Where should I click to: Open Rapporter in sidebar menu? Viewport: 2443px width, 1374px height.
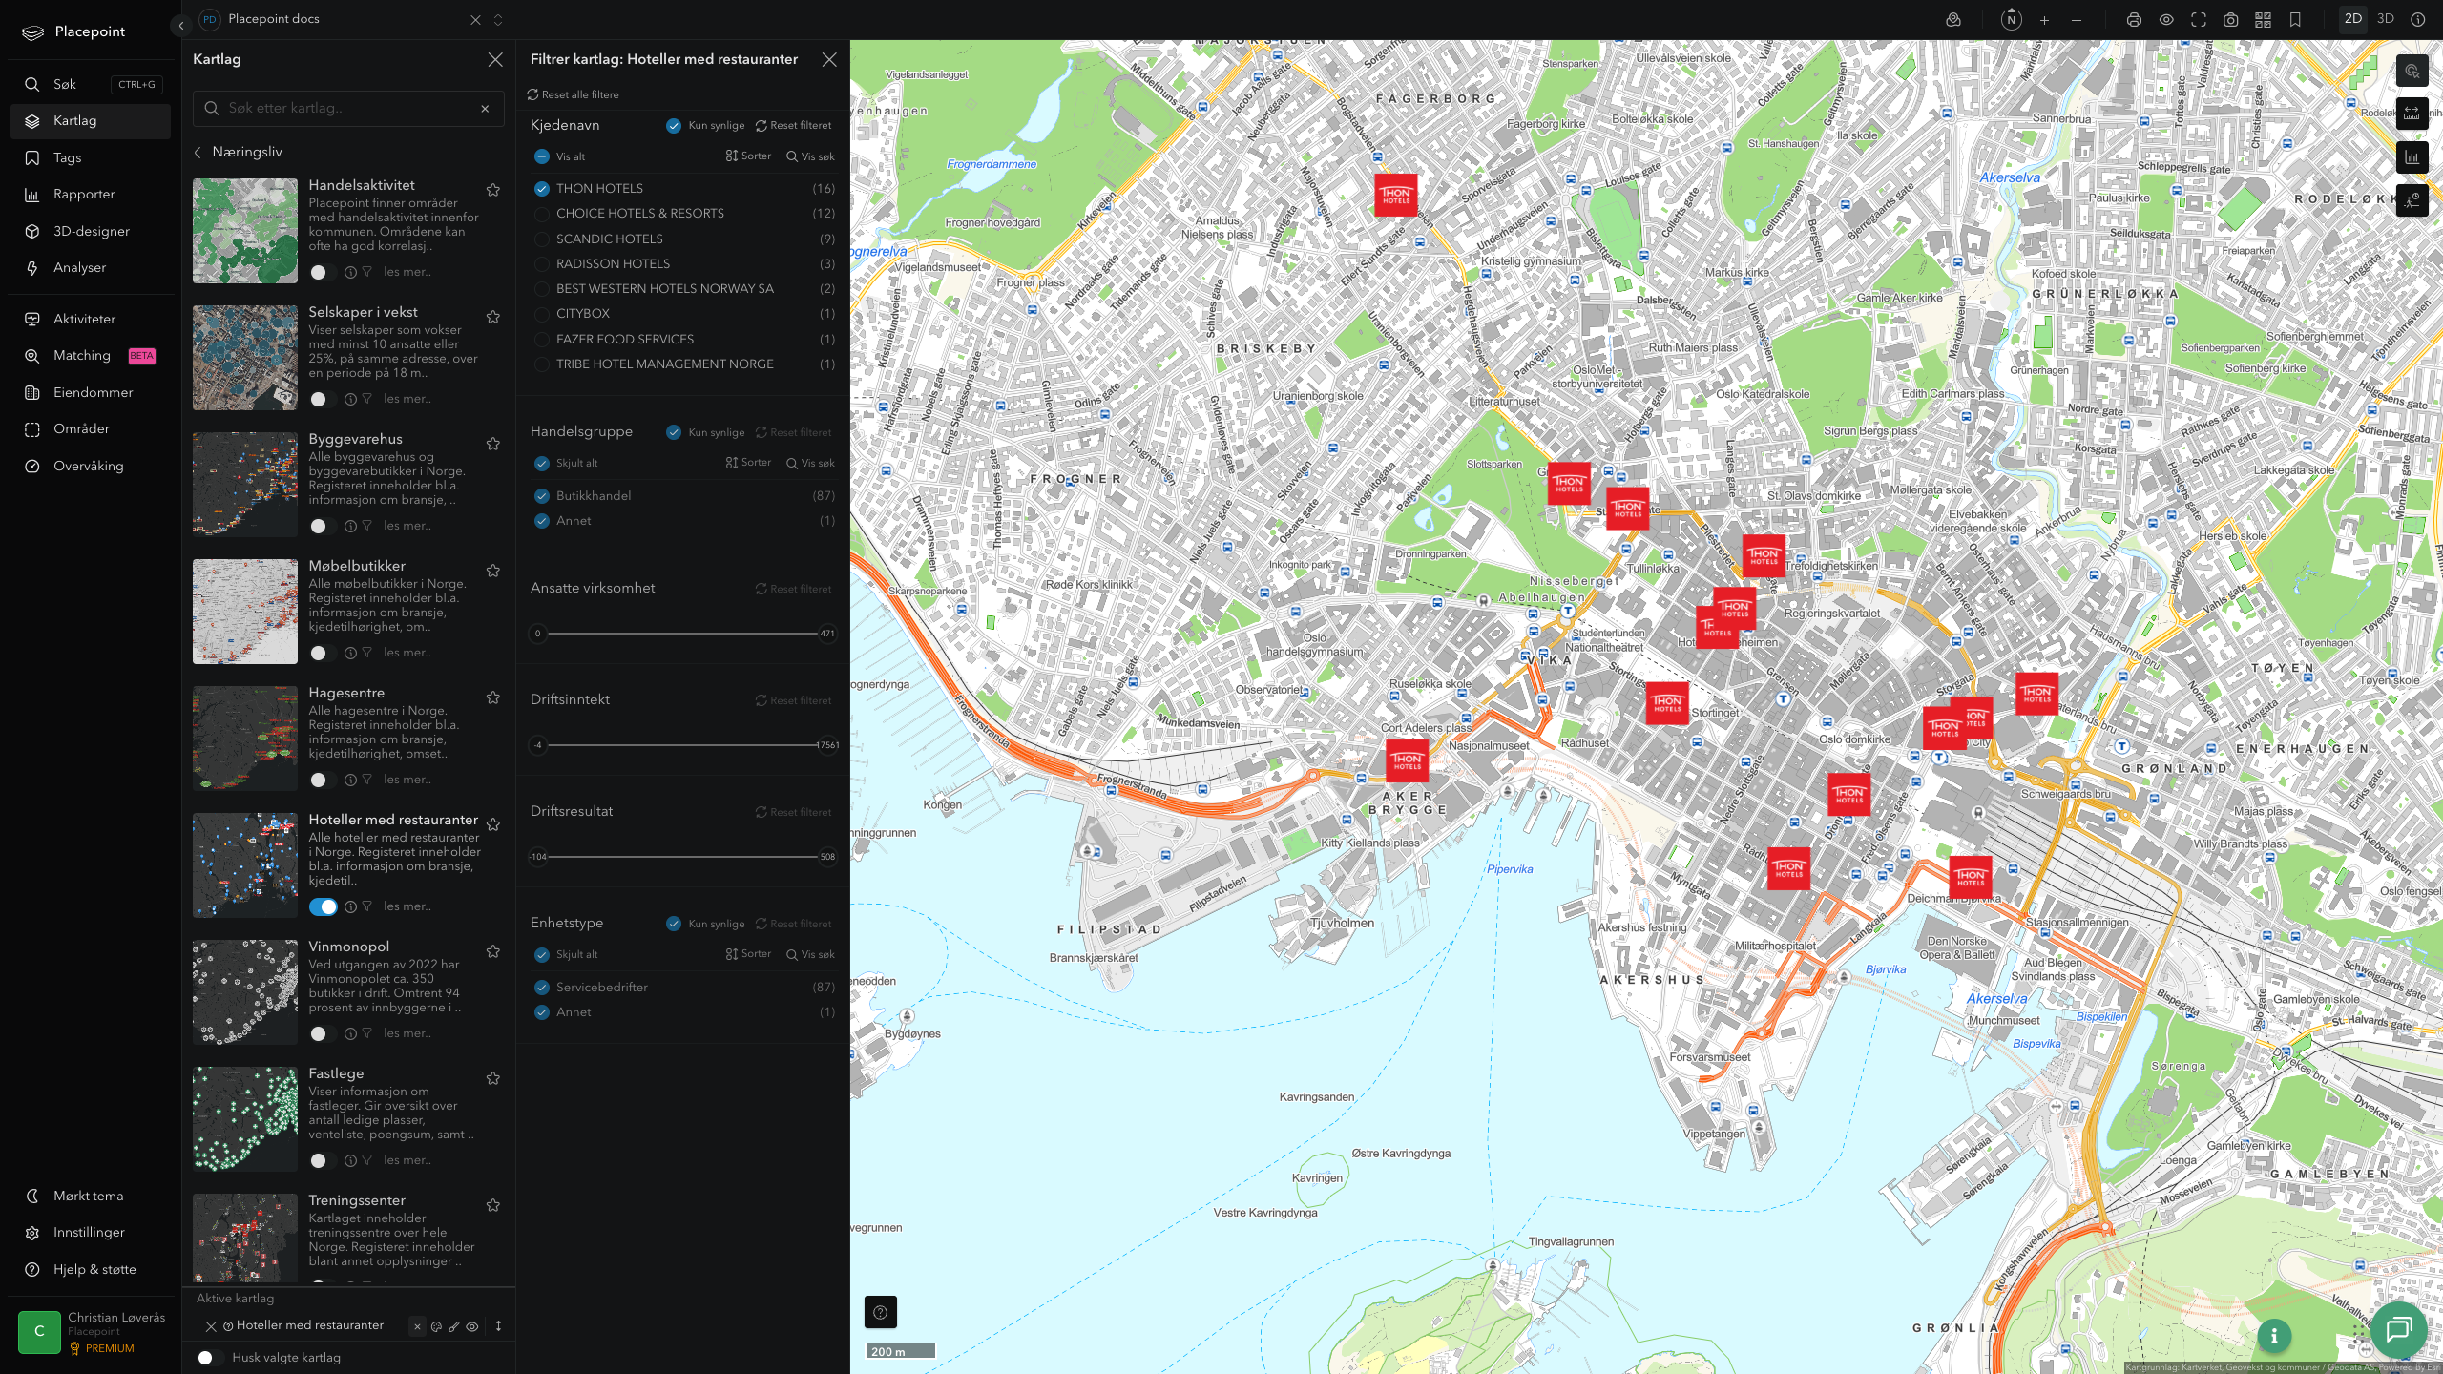(x=91, y=195)
